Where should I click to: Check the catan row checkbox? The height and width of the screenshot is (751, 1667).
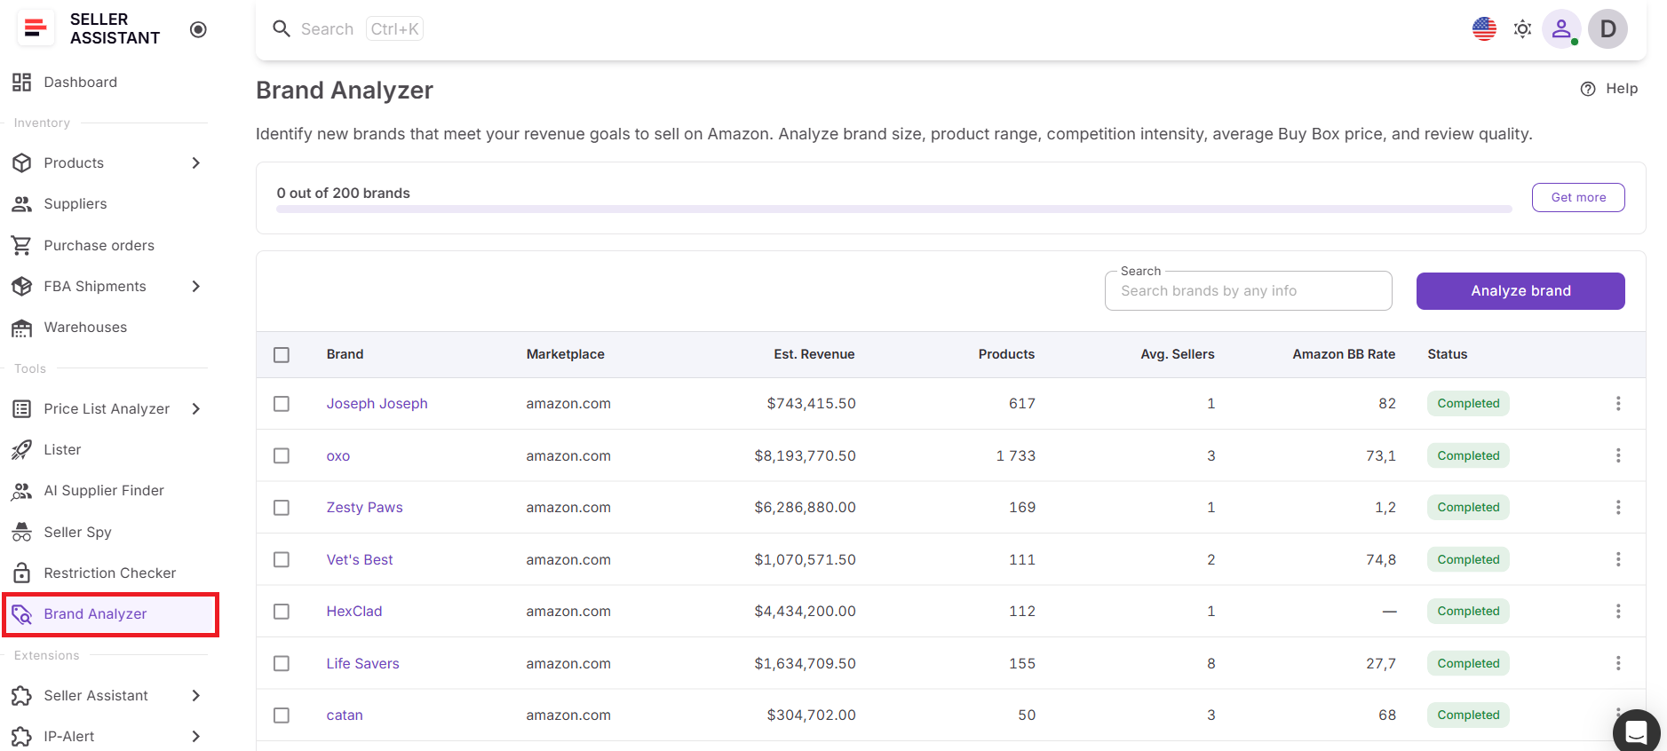[282, 715]
